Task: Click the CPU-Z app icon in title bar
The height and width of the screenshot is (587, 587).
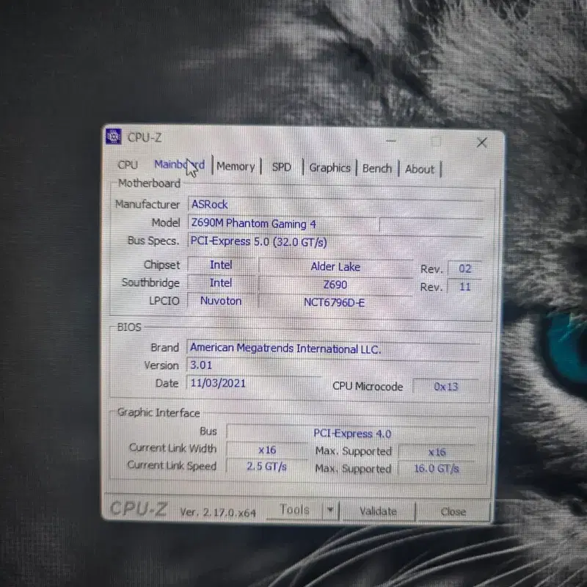Action: (113, 136)
